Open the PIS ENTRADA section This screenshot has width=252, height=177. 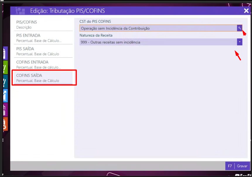[43, 38]
